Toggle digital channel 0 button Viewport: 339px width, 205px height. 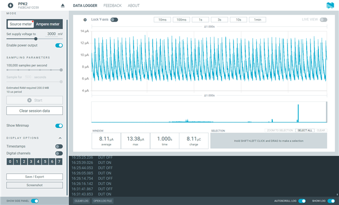10,162
